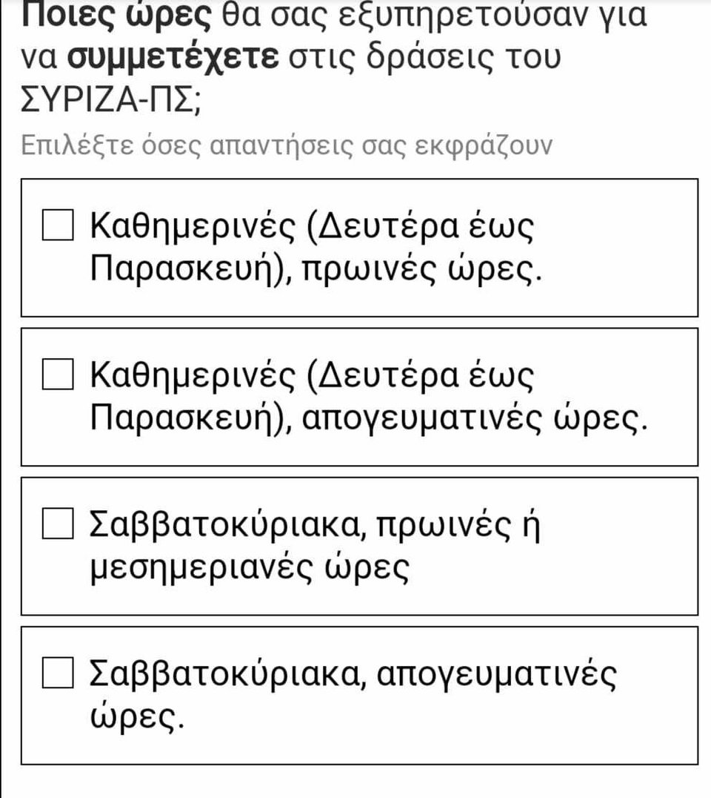Viewport: 711px width, 798px height.
Task: Click 'μεσημεριανές ώρες' in the third option
Action: click(x=249, y=570)
